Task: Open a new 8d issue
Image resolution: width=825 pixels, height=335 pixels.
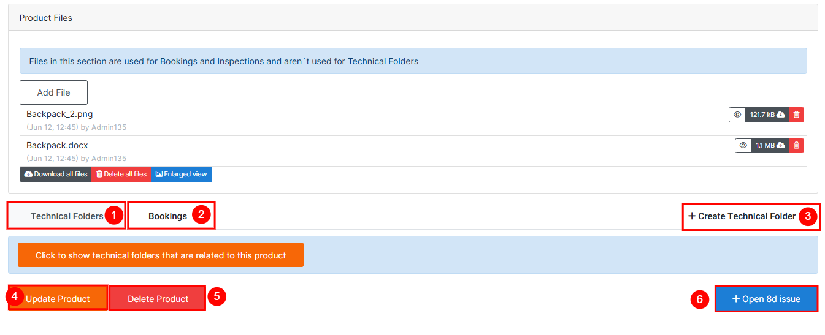Action: tap(766, 299)
